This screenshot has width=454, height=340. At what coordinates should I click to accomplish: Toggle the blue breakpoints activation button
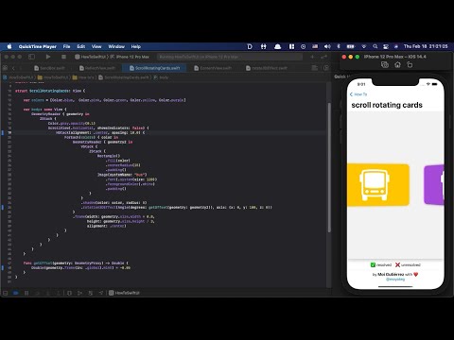(15, 293)
